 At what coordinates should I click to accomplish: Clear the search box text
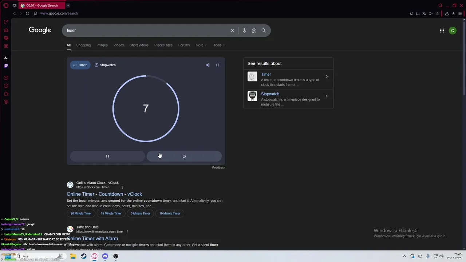click(x=232, y=31)
